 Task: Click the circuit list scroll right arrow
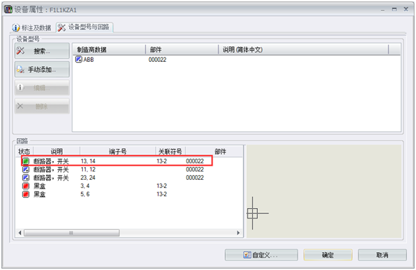pyautogui.click(x=239, y=233)
